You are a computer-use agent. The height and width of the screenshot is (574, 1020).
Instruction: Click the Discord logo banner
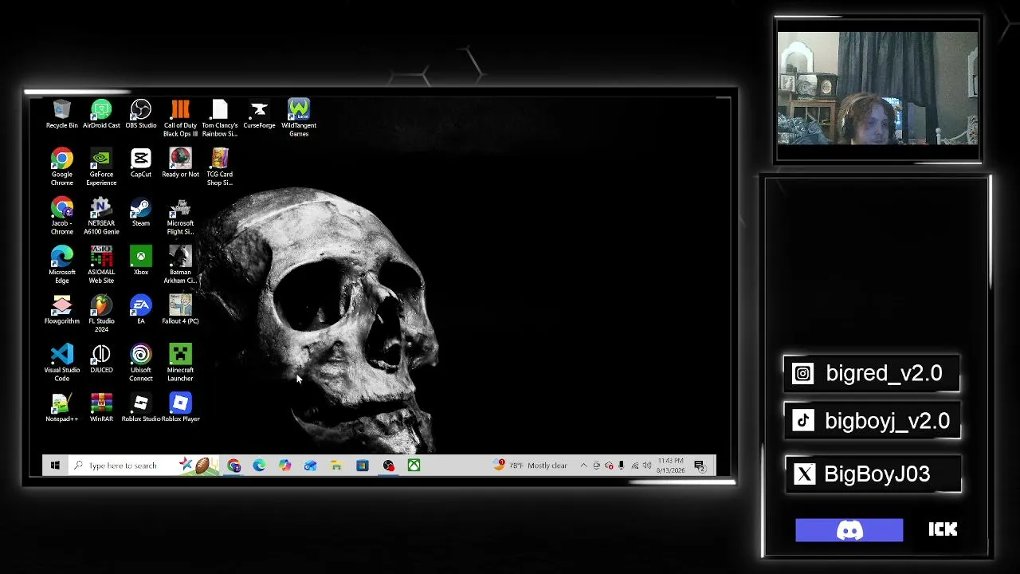[x=849, y=530]
